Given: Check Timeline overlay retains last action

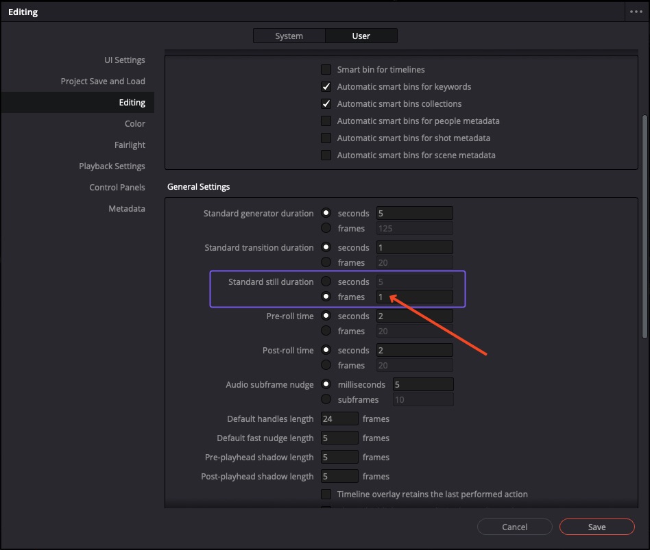Looking at the screenshot, I should [x=326, y=495].
